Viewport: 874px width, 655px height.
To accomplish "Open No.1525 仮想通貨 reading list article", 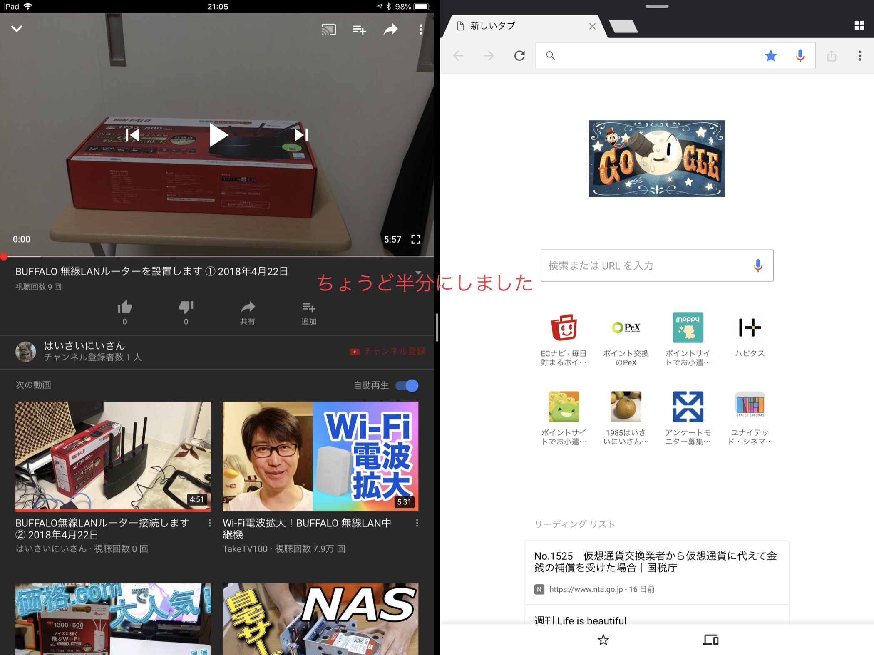I will [x=657, y=572].
